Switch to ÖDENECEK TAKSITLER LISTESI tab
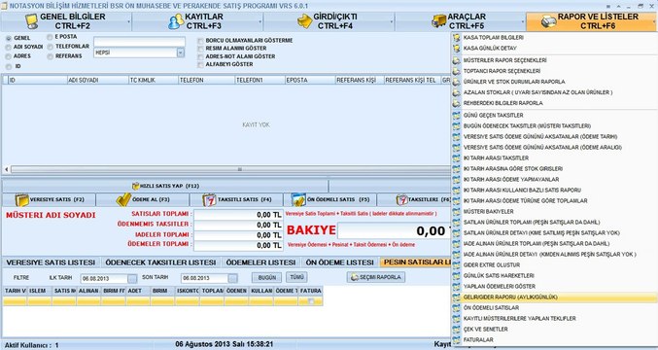The image size is (658, 350). 160,262
